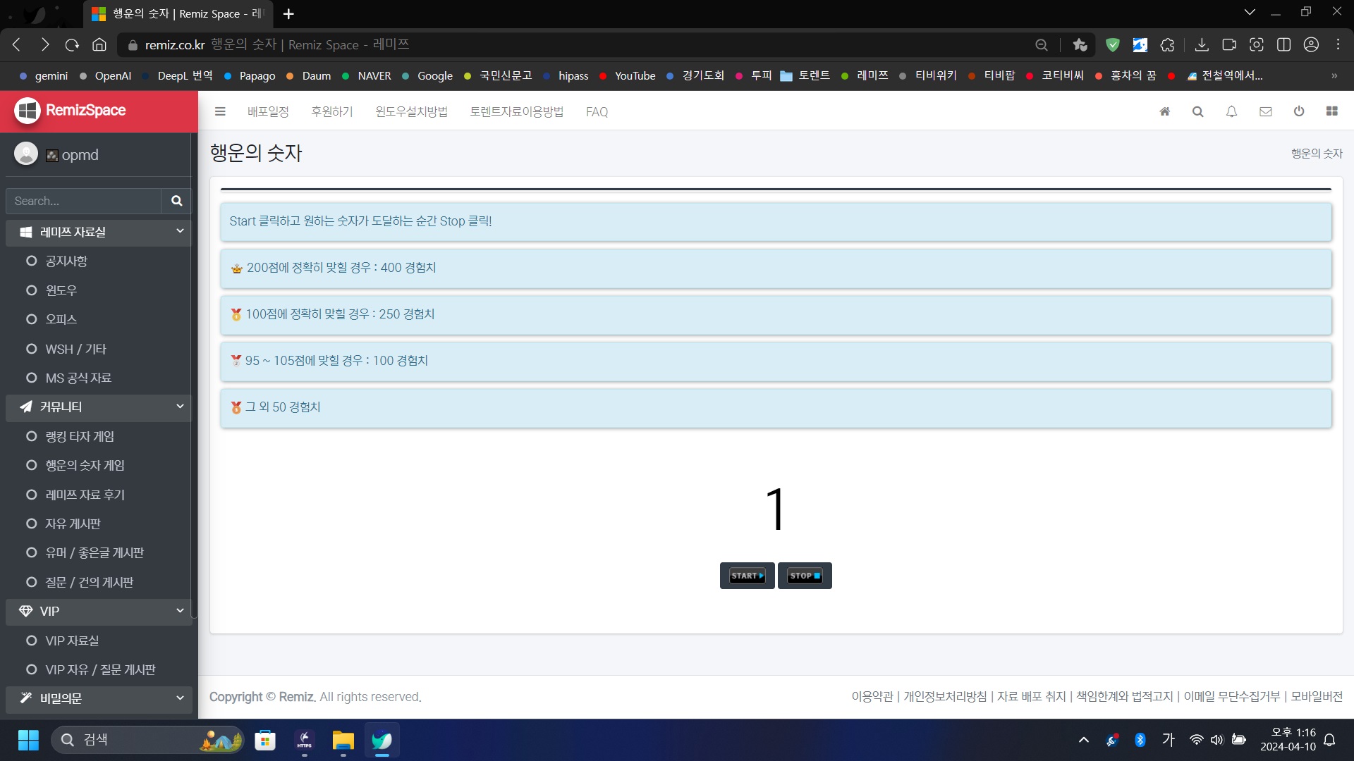The image size is (1354, 761).
Task: Click the sidebar search submit button
Action: point(176,201)
